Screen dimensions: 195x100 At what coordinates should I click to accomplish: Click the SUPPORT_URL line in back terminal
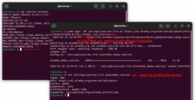26,38
